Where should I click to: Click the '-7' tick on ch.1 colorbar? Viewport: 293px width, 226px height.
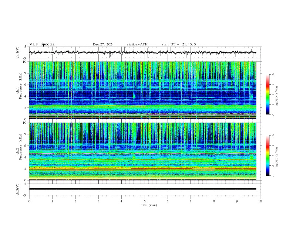273,114
